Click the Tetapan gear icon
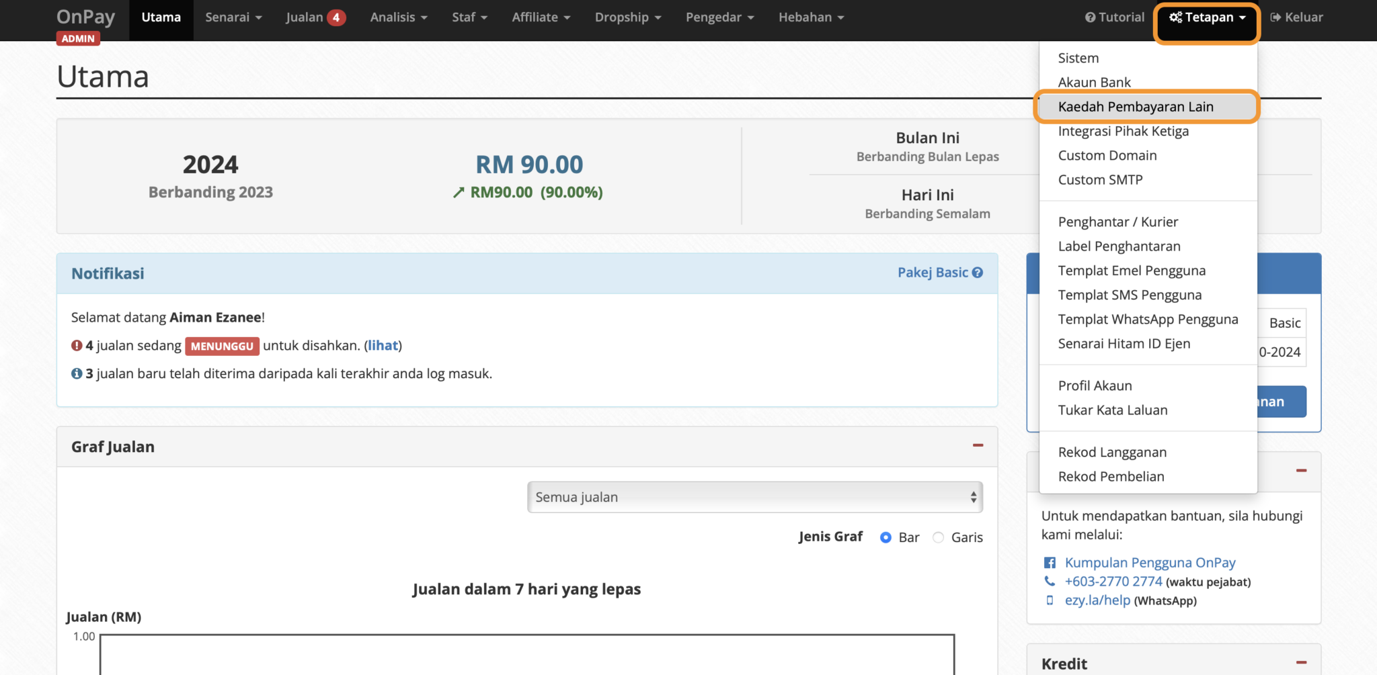This screenshot has height=675, width=1377. coord(1175,17)
